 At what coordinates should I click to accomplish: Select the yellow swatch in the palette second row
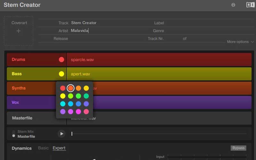[x=63, y=96]
